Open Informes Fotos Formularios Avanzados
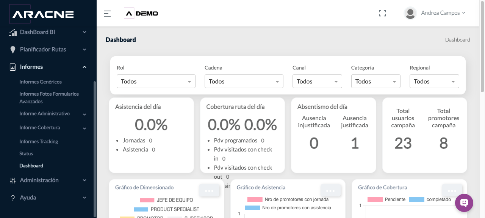The width and height of the screenshot is (485, 218). tap(49, 97)
